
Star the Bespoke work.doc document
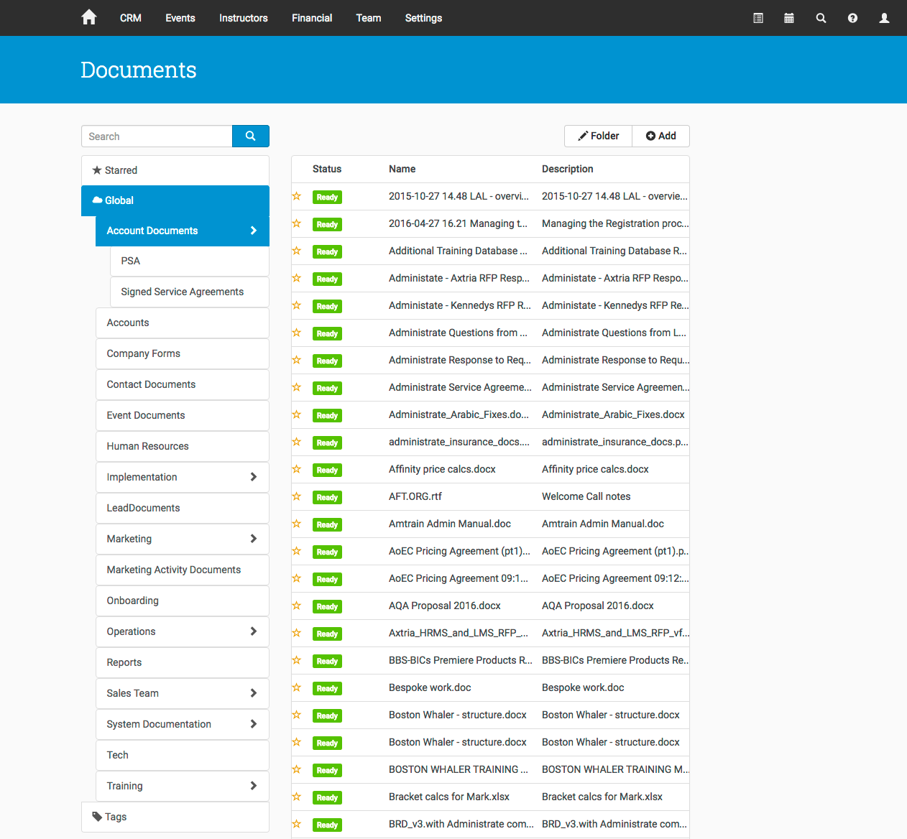[x=296, y=687]
